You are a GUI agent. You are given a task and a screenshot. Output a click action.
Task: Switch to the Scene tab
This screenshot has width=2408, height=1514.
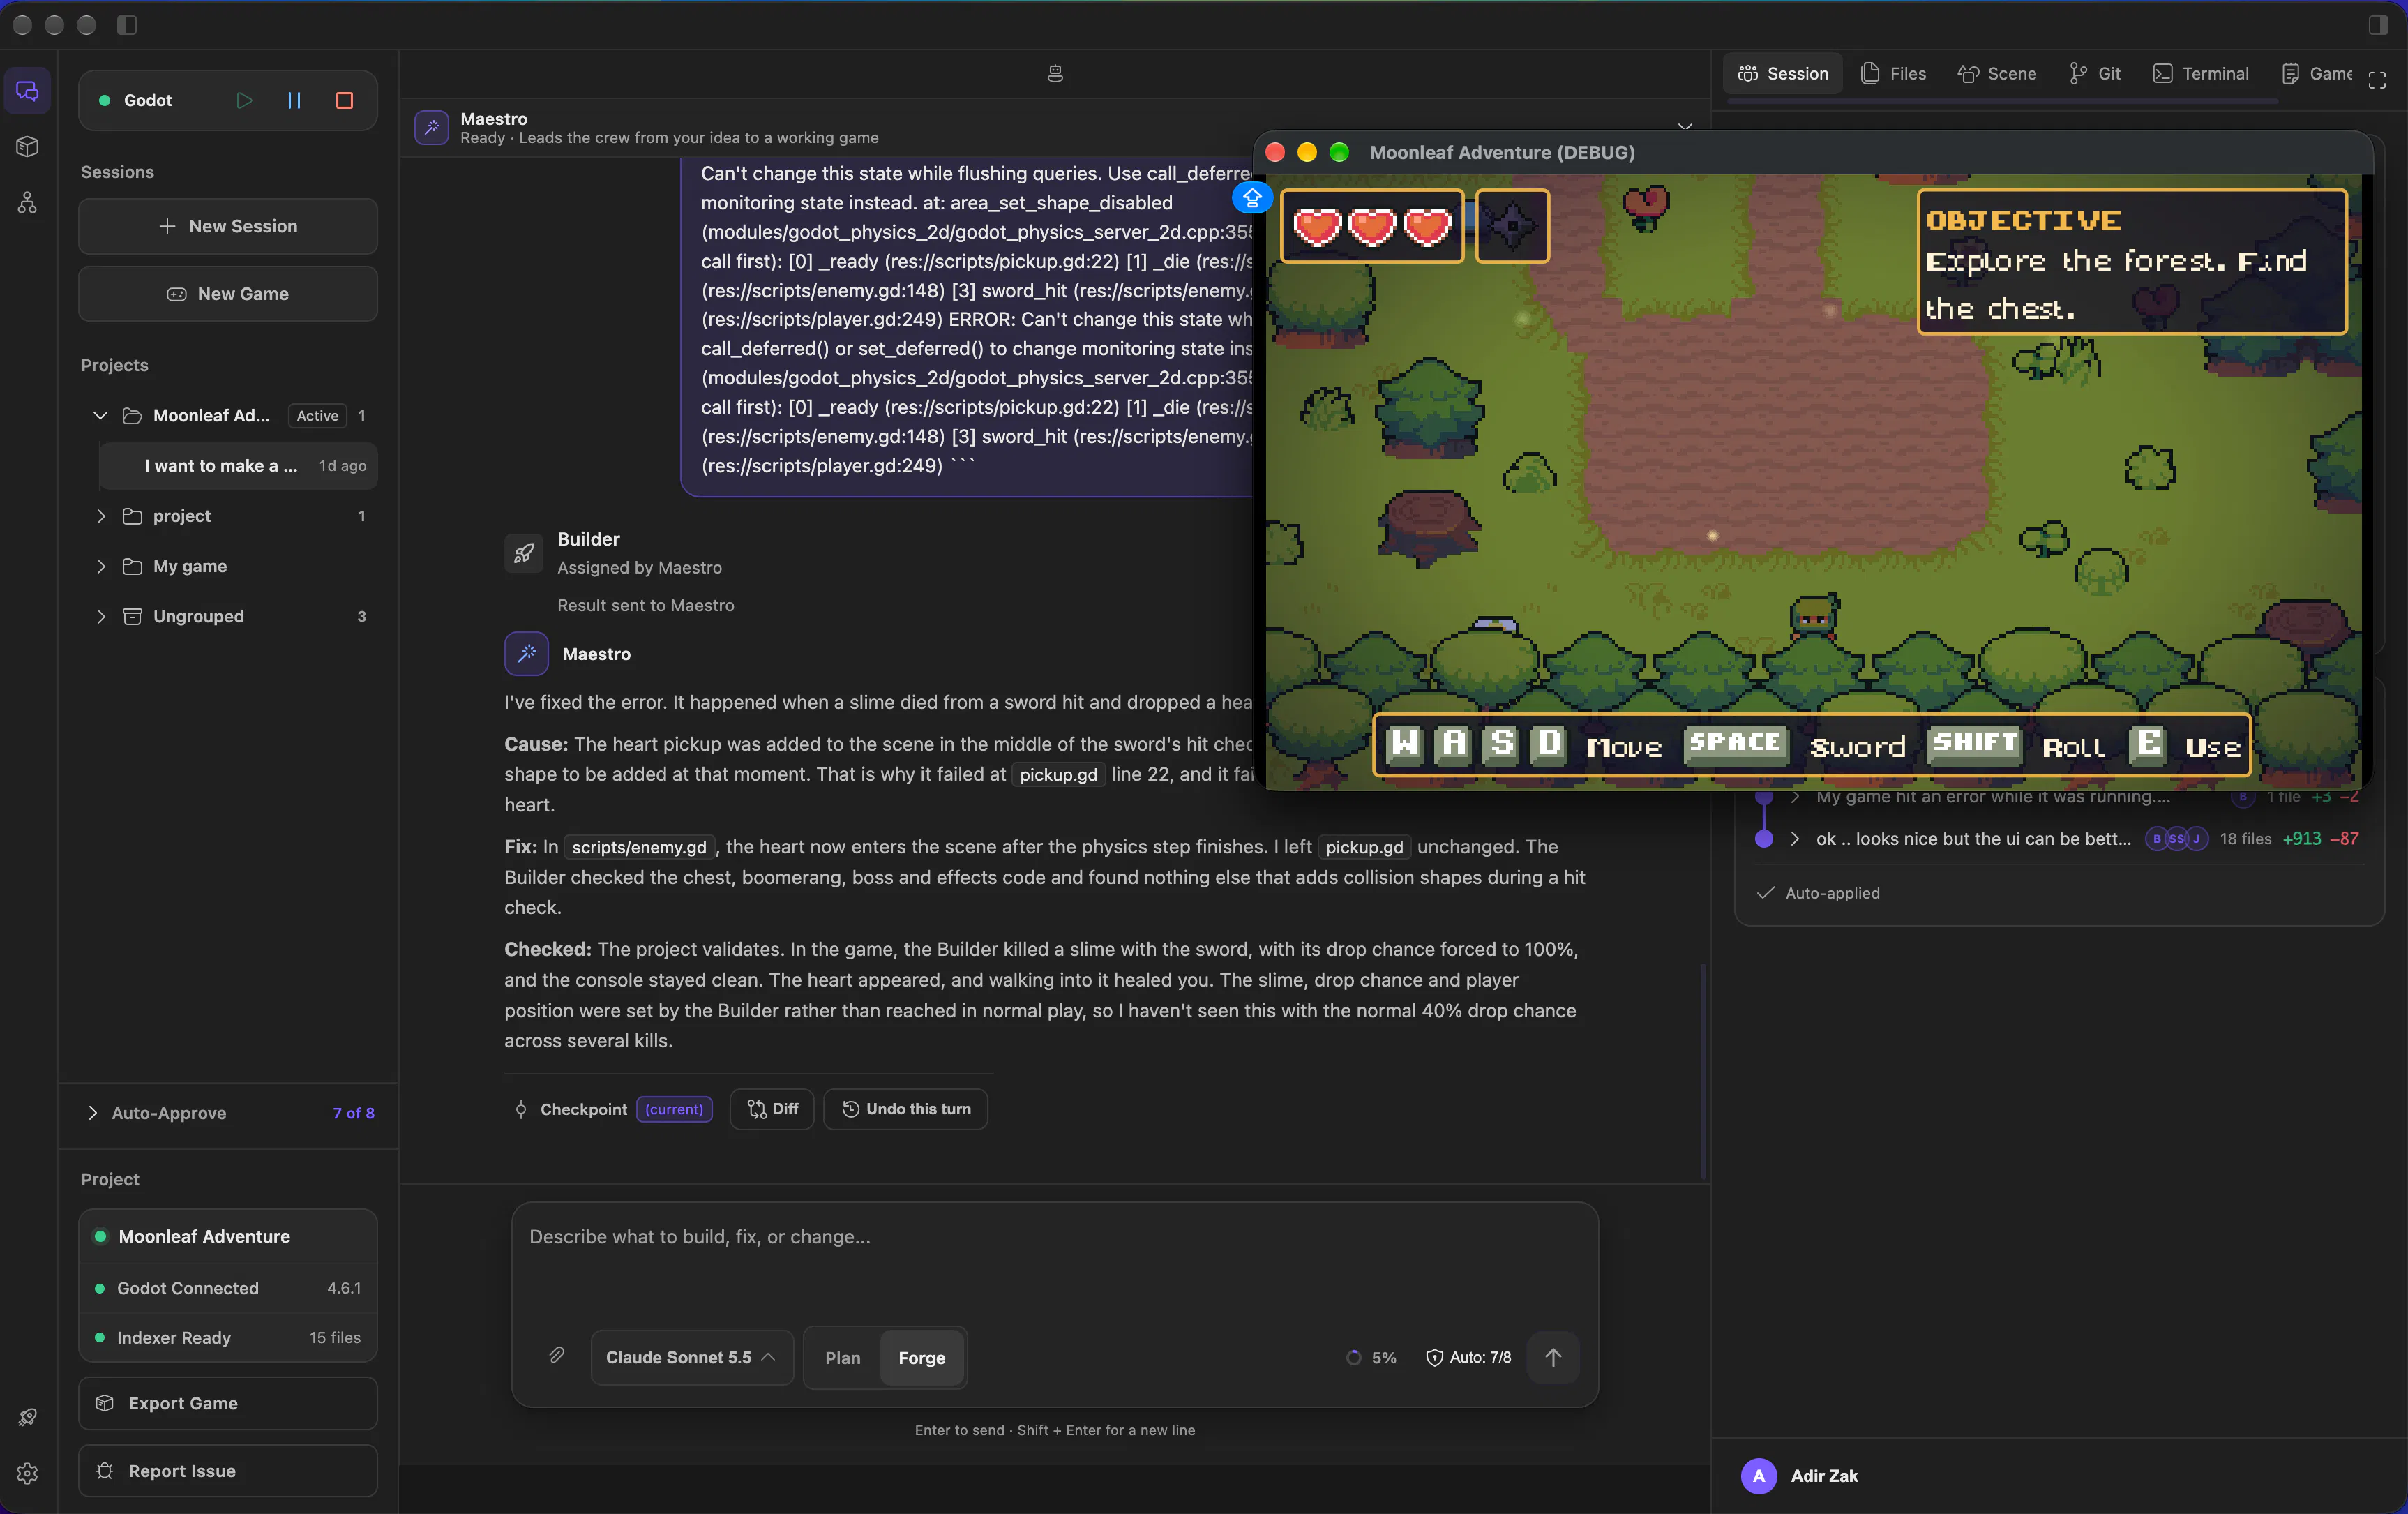point(1997,73)
